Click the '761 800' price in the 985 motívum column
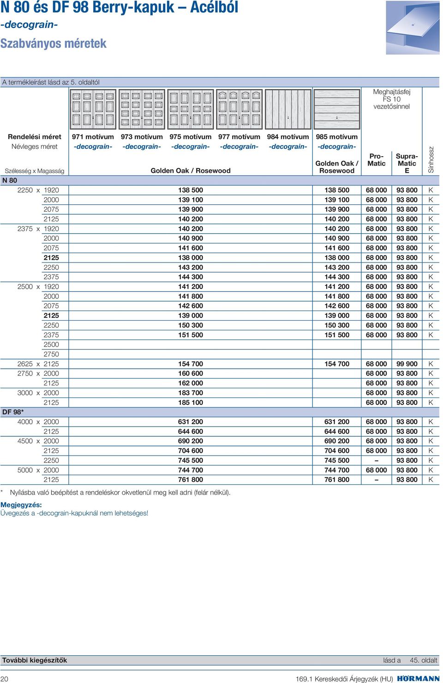The height and width of the screenshot is (683, 443). pos(337,480)
